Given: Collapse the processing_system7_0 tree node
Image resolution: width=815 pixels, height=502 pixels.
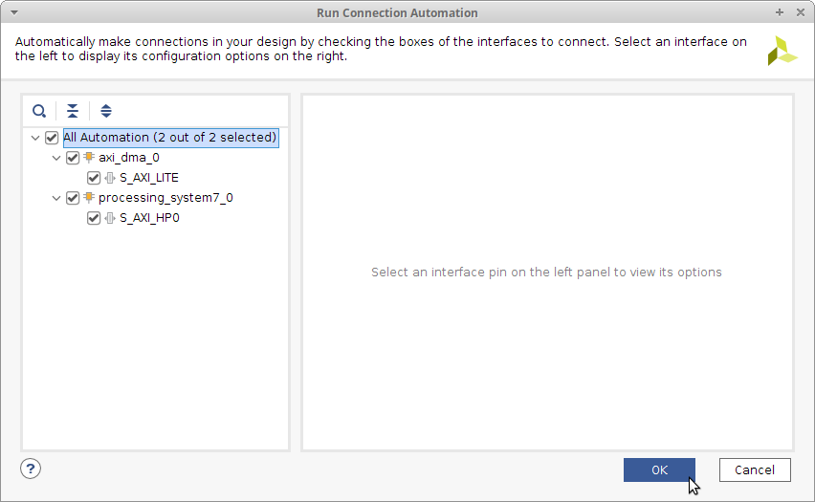Looking at the screenshot, I should coord(56,198).
